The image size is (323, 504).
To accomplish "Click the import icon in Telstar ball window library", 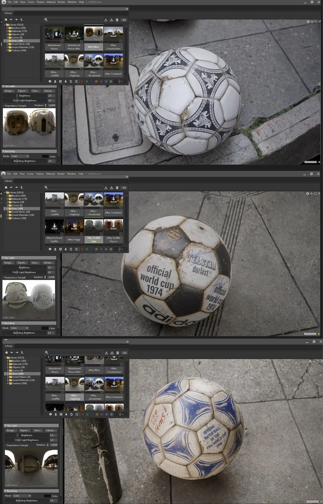I will 106,188.
